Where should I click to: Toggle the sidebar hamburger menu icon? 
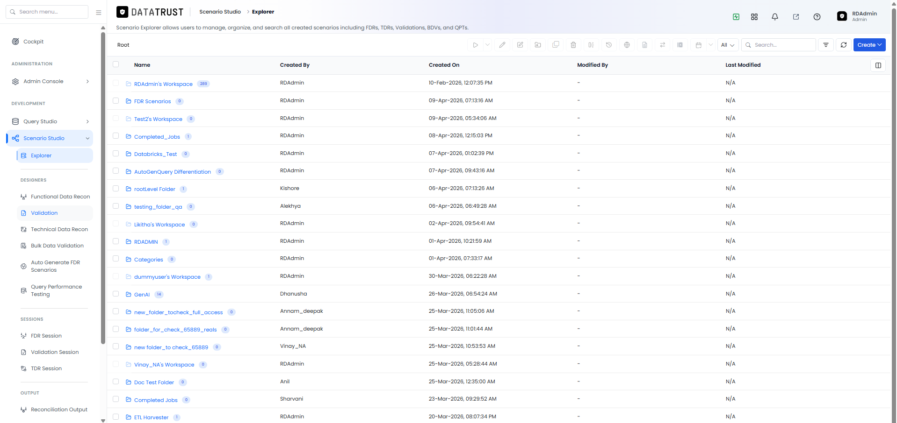[x=99, y=13]
